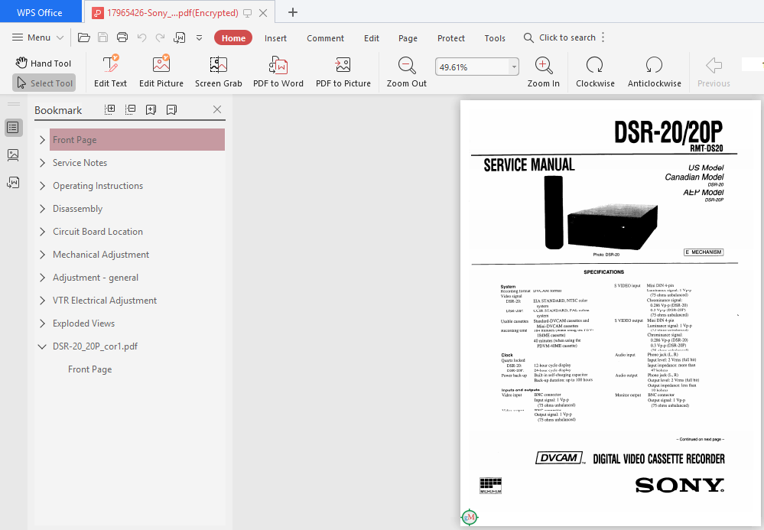Click the Screen Grab tool
Image resolution: width=764 pixels, height=530 pixels.
coord(218,71)
